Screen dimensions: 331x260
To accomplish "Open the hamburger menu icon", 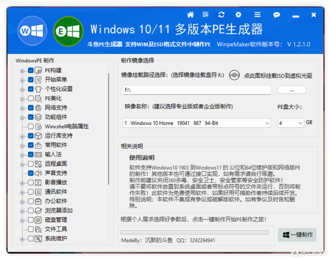I will point(257,14).
